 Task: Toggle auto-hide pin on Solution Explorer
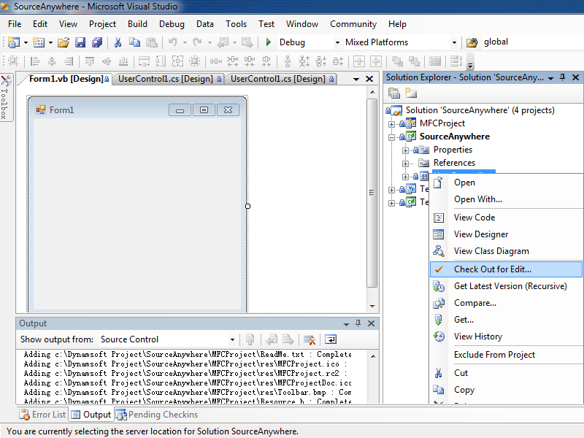point(563,77)
